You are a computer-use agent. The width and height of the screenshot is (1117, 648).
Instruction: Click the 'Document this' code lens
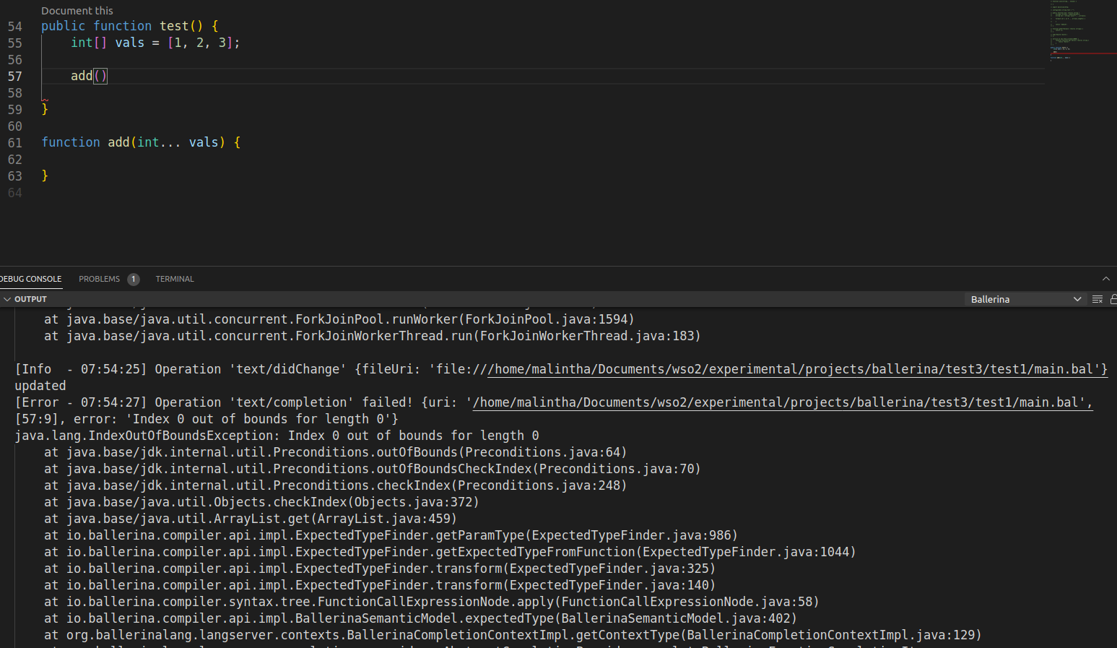[x=77, y=11]
